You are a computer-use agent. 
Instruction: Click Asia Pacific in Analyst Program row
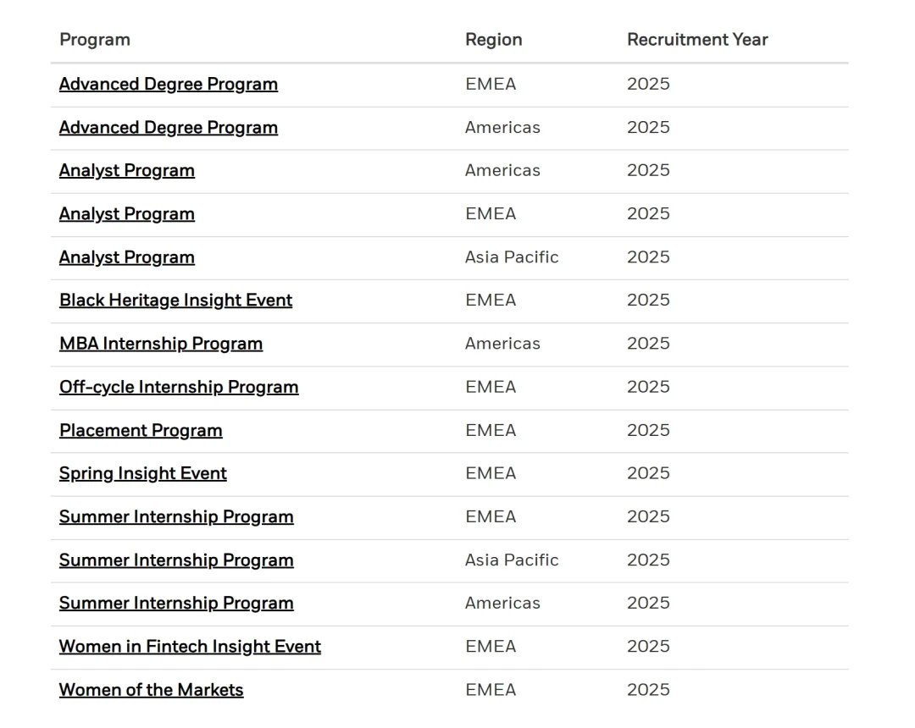click(x=511, y=256)
